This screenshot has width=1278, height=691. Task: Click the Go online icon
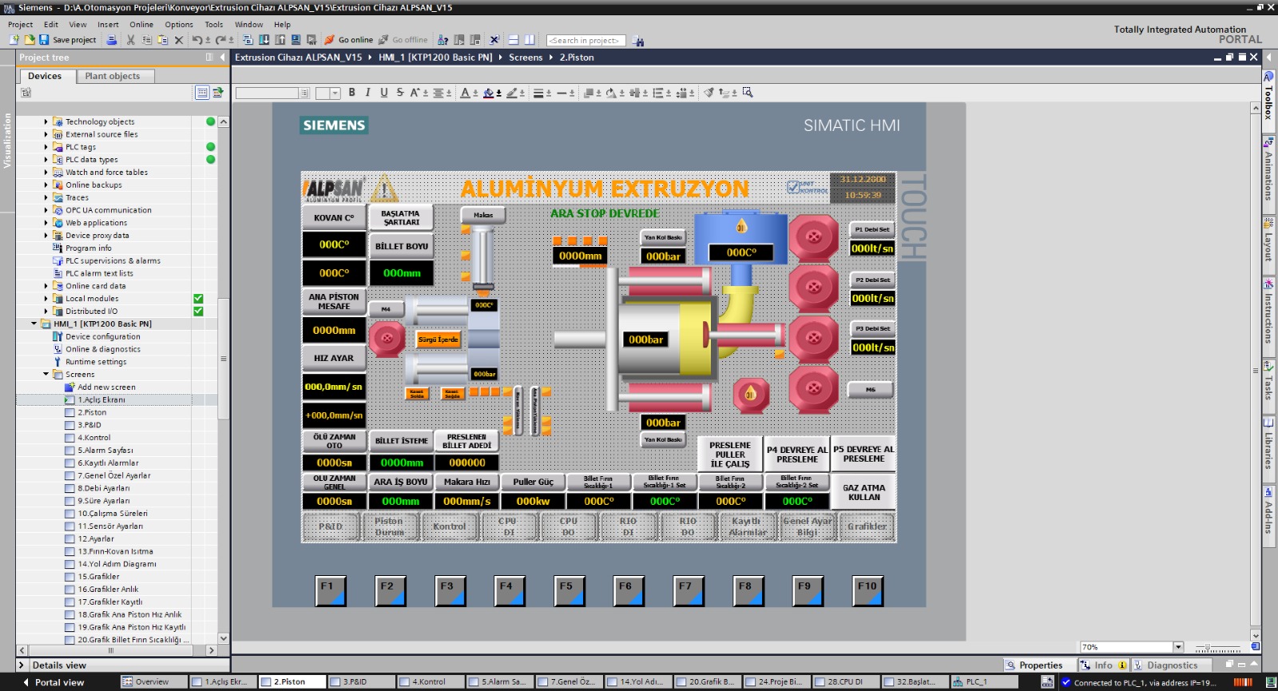point(329,40)
